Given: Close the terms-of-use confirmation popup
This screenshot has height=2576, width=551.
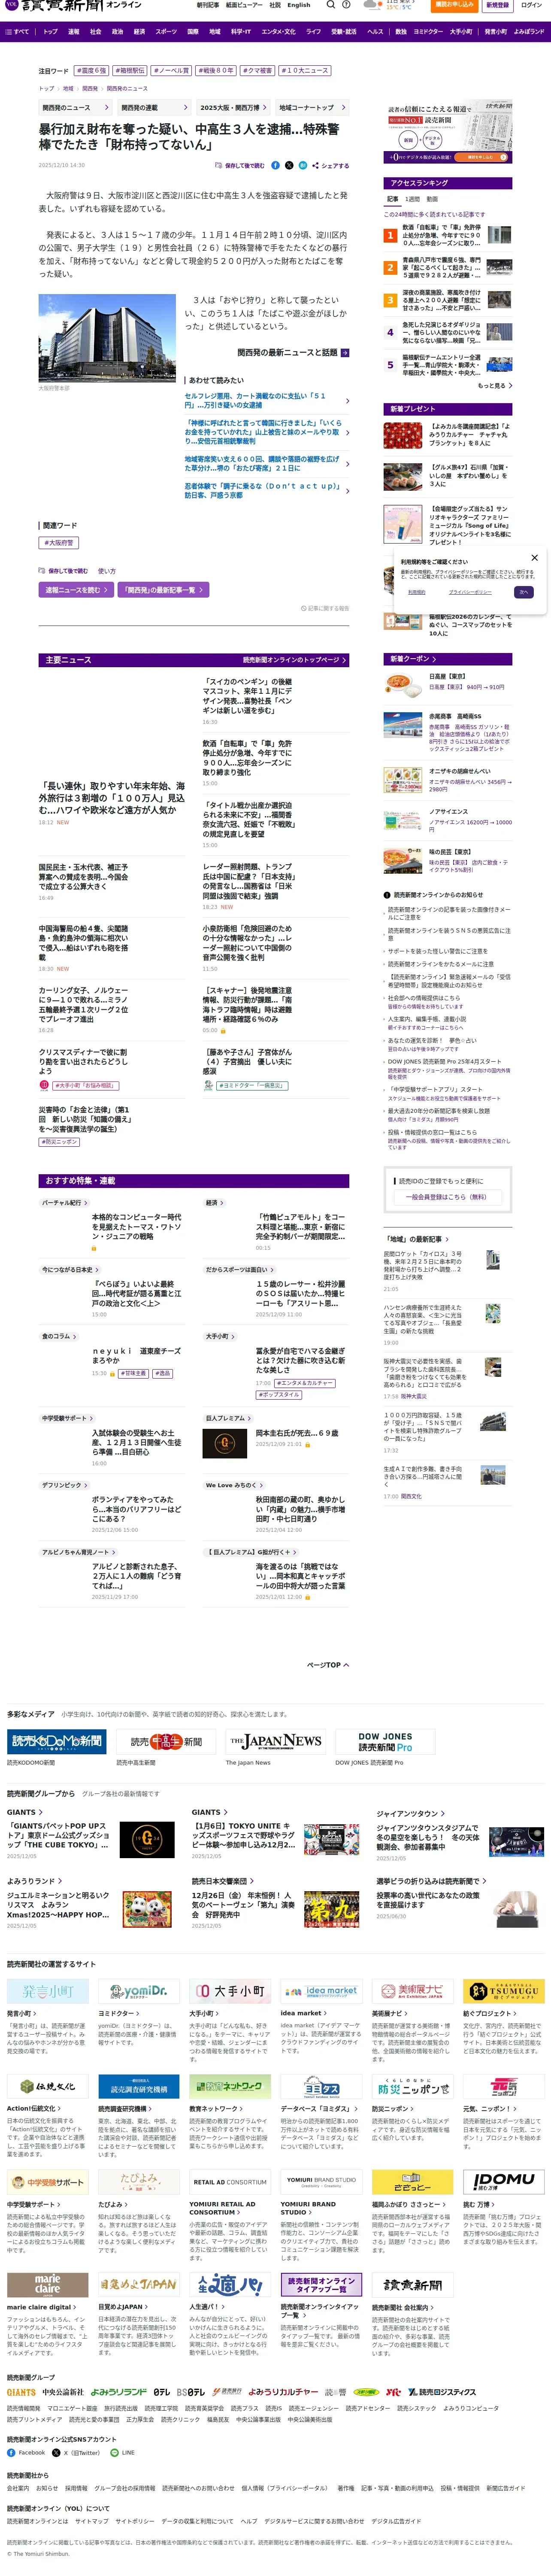Looking at the screenshot, I should [534, 558].
